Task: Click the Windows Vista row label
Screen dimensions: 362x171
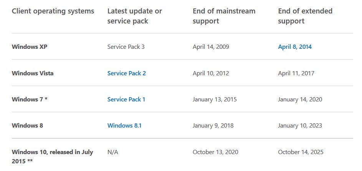Action: (x=33, y=73)
